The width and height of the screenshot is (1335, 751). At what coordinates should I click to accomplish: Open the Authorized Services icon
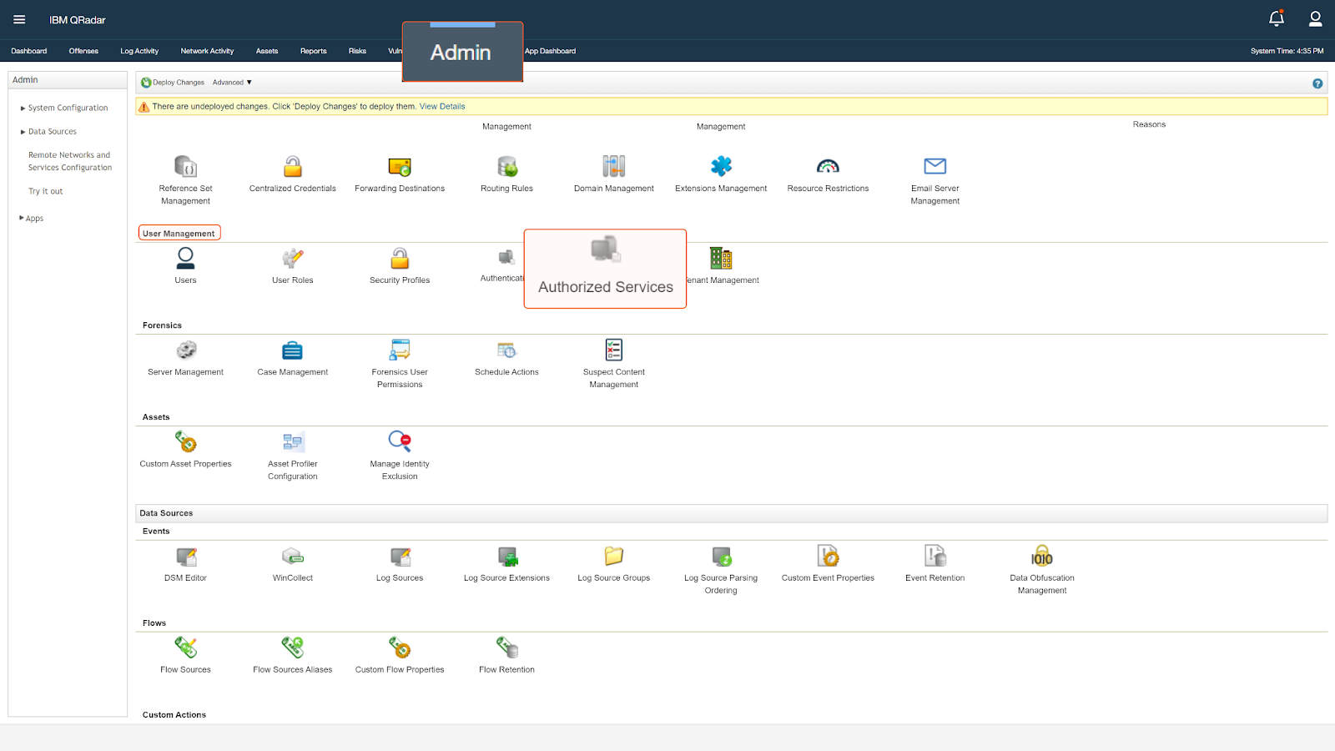coord(605,250)
